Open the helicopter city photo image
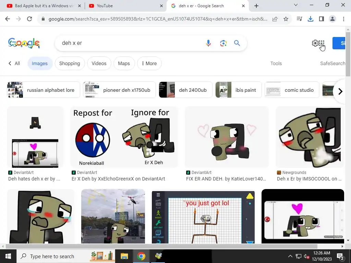Viewport: 351px width, 263px height. point(113,216)
